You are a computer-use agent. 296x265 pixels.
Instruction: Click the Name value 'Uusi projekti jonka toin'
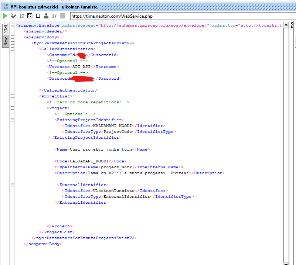tap(101, 149)
